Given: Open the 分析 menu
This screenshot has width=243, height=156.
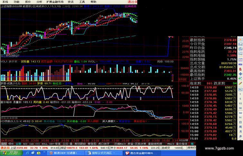Looking at the screenshot, I should [39, 2].
